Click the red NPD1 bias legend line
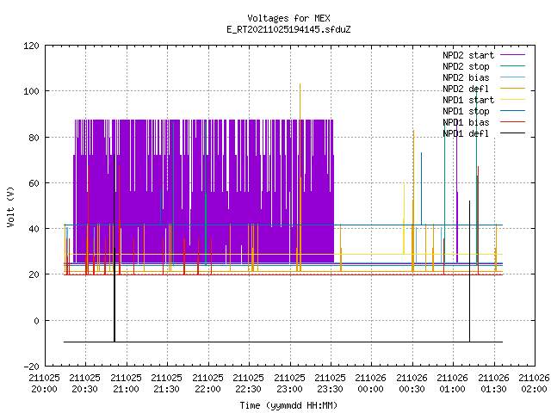Screen dimensions: 551x413 pyautogui.click(x=513, y=122)
